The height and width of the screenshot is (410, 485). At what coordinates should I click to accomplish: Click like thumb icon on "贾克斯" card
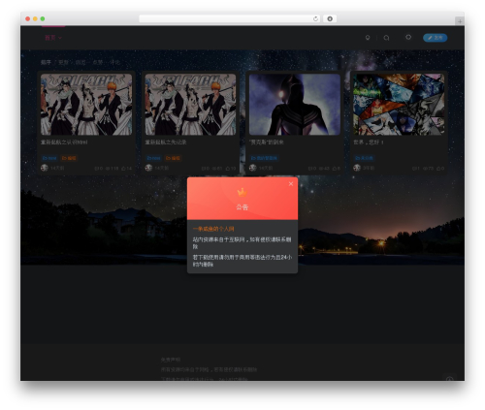[334, 169]
